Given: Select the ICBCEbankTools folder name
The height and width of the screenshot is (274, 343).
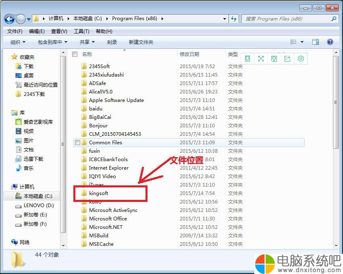Looking at the screenshot, I should coord(108,160).
